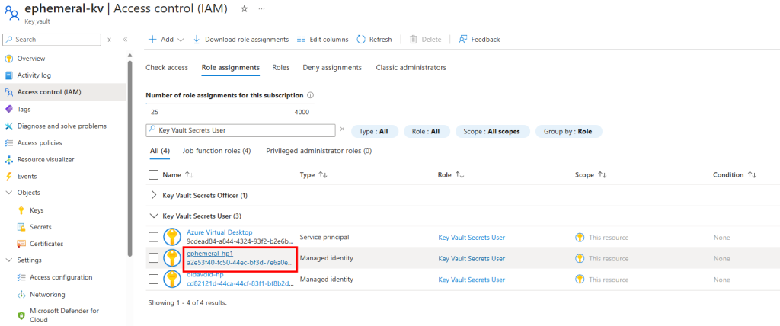Open the ephemeral-hp1 managed identity link
Viewport: 780px width, 326px height.
[209, 253]
